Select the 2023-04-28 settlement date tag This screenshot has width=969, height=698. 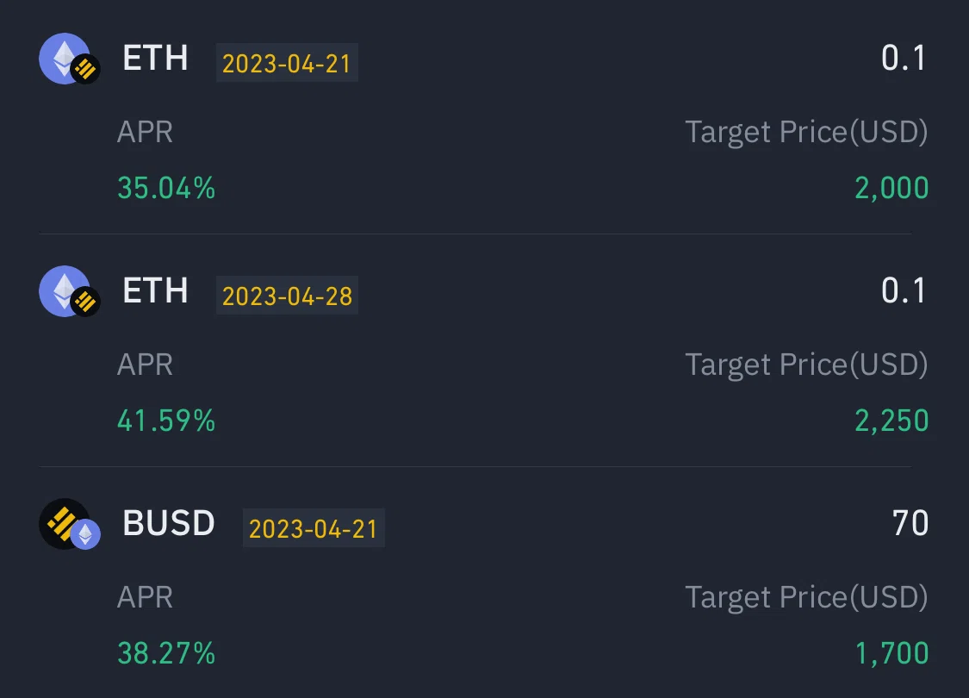(x=287, y=296)
